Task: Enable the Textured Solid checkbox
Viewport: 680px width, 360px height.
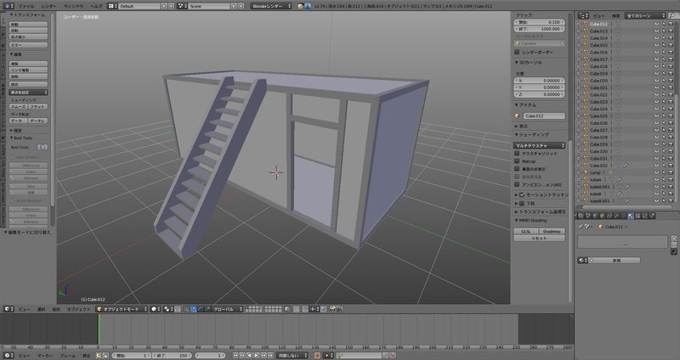Action: [x=517, y=154]
